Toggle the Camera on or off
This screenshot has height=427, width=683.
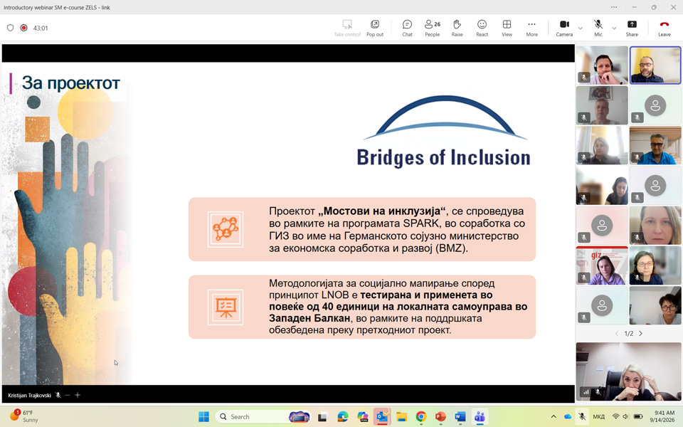click(x=564, y=28)
